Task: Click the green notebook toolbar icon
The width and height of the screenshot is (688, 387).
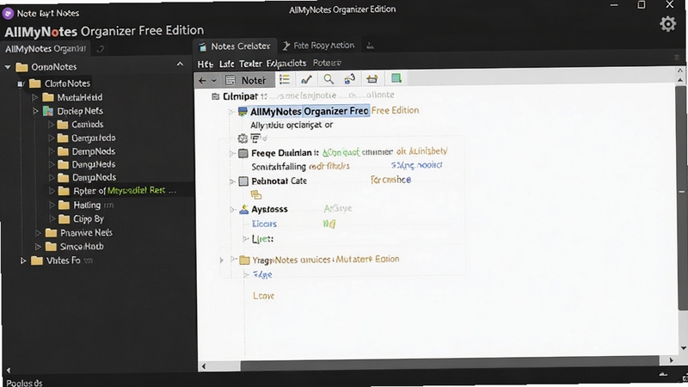Action: (396, 78)
